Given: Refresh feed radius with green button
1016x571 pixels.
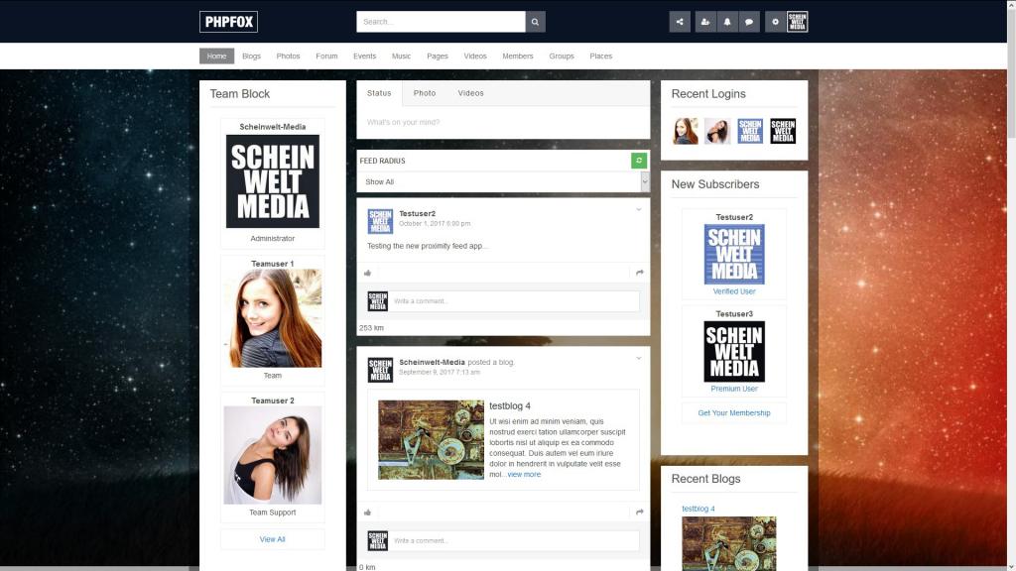Looking at the screenshot, I should (640, 161).
